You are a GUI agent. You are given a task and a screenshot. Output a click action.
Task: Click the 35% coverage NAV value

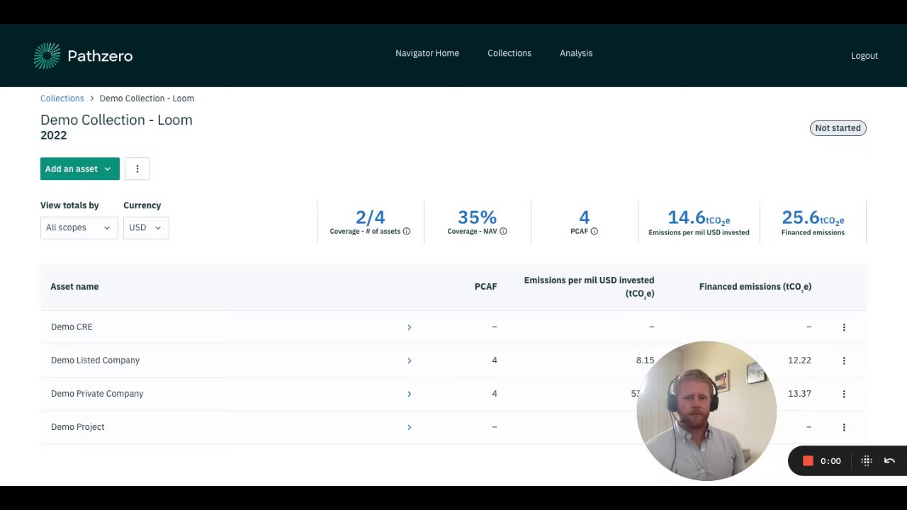click(477, 217)
